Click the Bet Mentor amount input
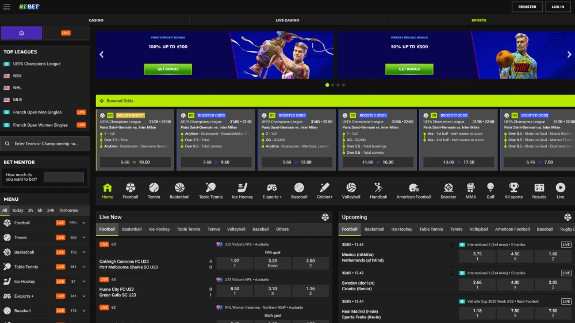 click(x=64, y=177)
